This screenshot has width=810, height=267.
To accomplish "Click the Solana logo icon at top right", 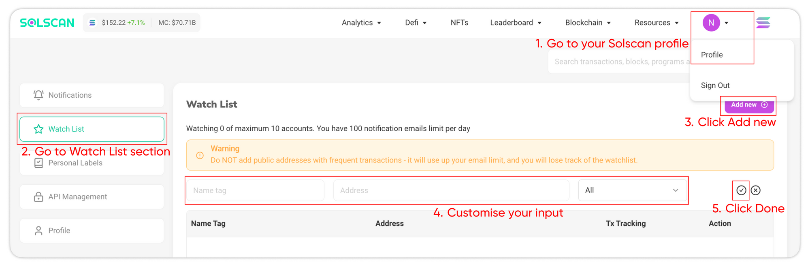I will tap(763, 23).
